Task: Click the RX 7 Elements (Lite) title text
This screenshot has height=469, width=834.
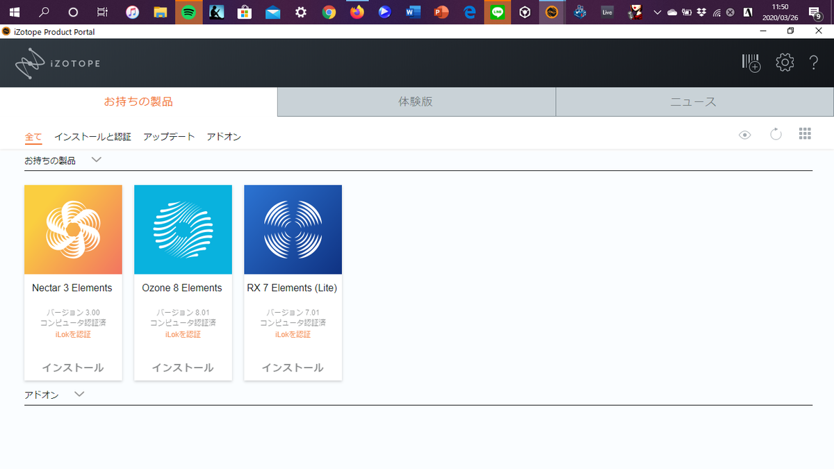Action: (292, 288)
